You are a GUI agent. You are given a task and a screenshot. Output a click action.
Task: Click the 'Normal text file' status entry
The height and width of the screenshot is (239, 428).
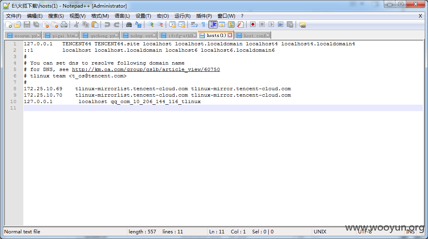(x=22, y=232)
